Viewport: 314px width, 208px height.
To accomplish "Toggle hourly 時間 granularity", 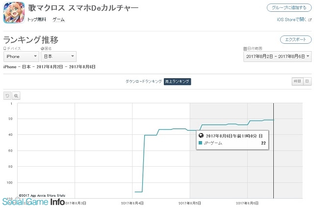I will point(296,81).
